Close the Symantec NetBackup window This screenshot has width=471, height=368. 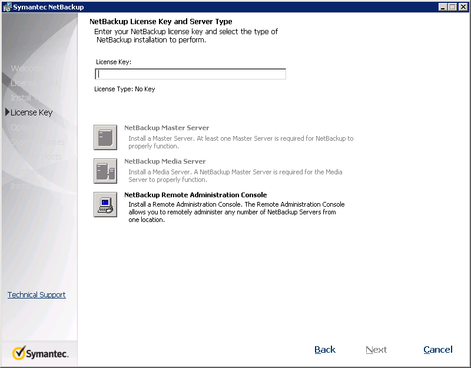point(463,7)
